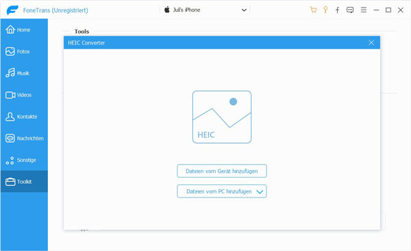Click the FoneTrans logo icon

click(x=12, y=10)
